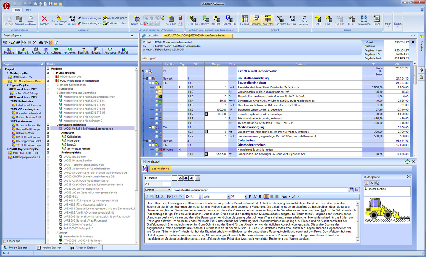Select the LV-Infos view icon
This screenshot has width=426, height=257.
244,20
